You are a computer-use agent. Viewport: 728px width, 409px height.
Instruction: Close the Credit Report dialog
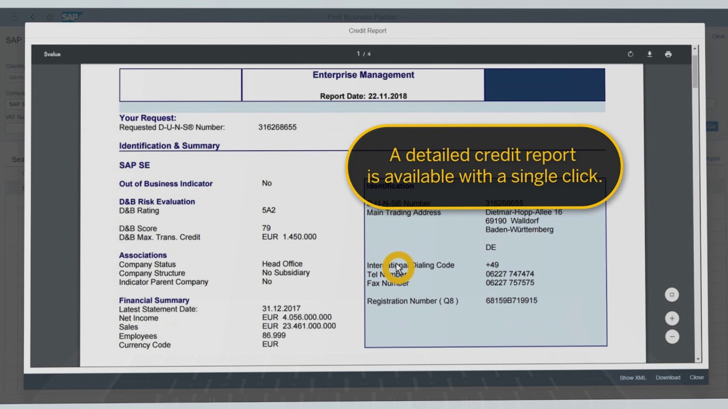coord(697,378)
